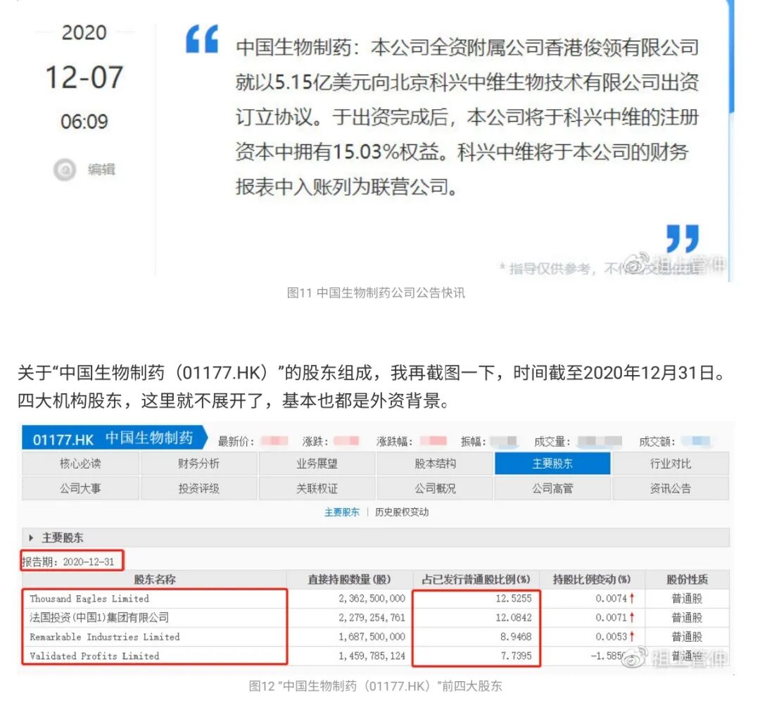
Task: Click the 0.0053 change value
Action: pos(612,637)
